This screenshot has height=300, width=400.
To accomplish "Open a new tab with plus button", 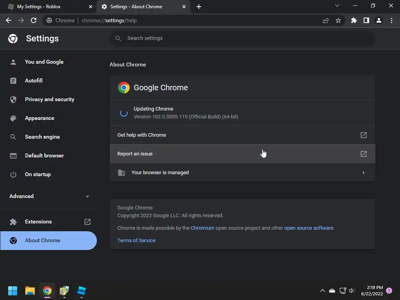I will coord(199,7).
